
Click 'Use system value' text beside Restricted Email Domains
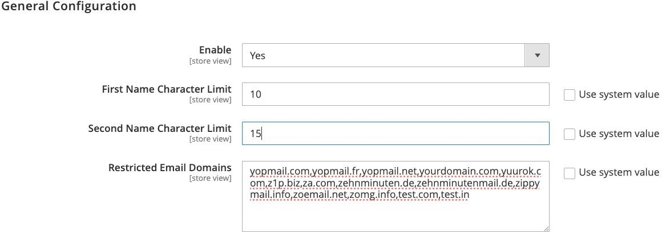point(619,172)
